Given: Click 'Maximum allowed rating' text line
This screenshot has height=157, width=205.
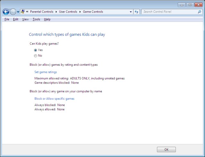Looking at the screenshot, I should pos(79,78).
